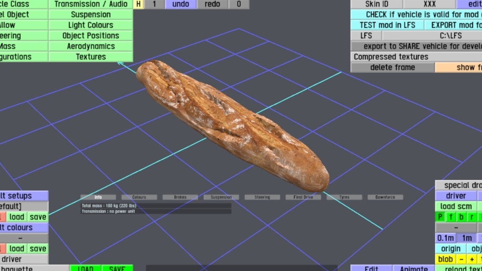
Task: Click the yellow H button
Action: coord(138,4)
